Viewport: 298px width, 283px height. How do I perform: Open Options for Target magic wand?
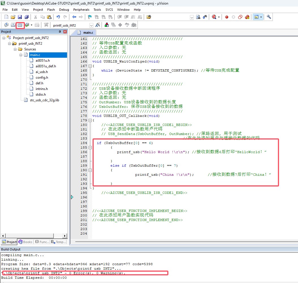click(98, 25)
